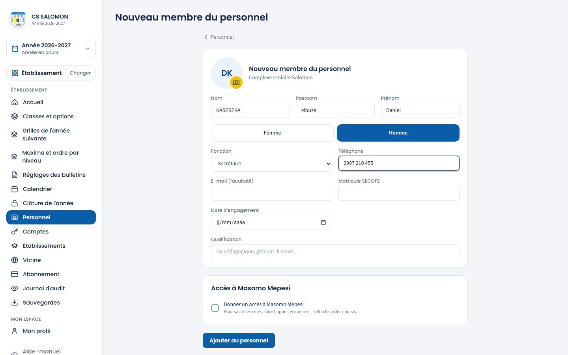Click the Comptes key icon
Viewport: 568px width, 355px height.
15,232
